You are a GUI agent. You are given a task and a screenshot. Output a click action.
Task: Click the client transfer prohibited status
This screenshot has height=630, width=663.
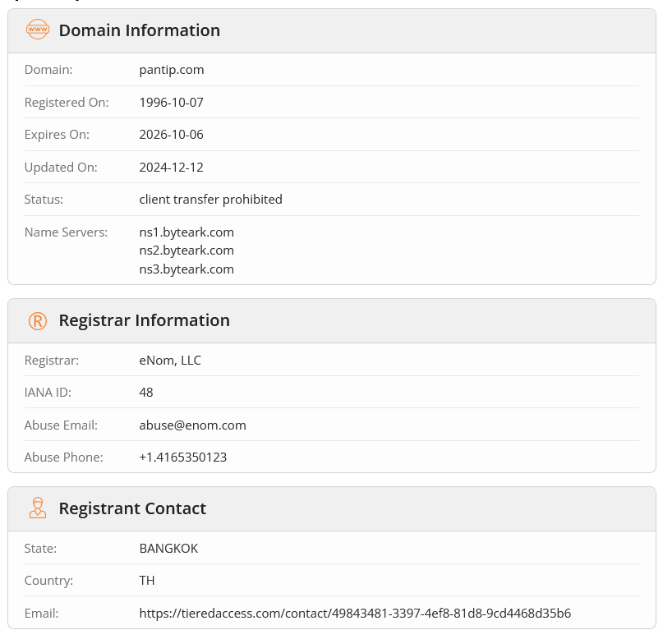tap(210, 199)
